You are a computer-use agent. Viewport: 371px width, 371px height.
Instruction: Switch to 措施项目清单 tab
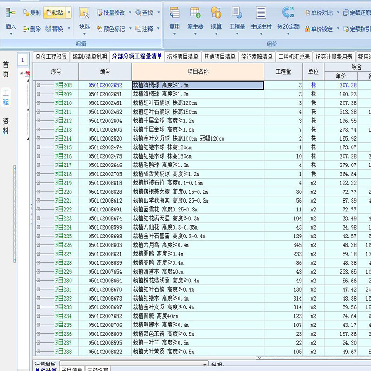pos(183,57)
